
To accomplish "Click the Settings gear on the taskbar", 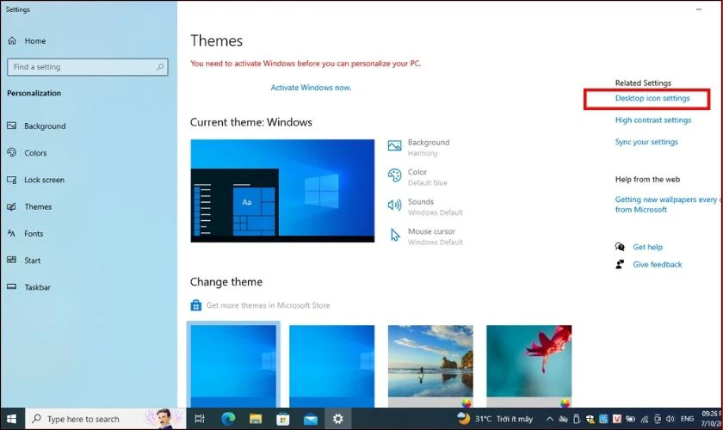I will click(338, 419).
